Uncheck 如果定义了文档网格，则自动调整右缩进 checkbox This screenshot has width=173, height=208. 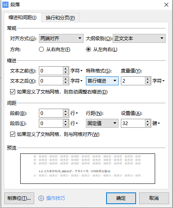pos(12,92)
